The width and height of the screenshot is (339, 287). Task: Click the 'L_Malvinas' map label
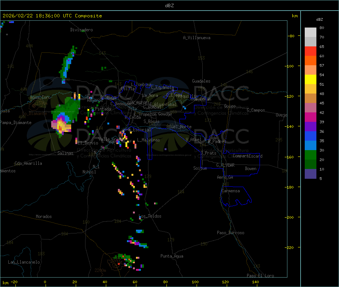148,140
